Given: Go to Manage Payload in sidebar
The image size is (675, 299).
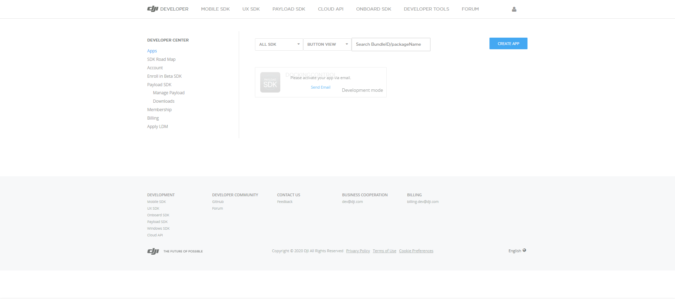Looking at the screenshot, I should tap(169, 93).
